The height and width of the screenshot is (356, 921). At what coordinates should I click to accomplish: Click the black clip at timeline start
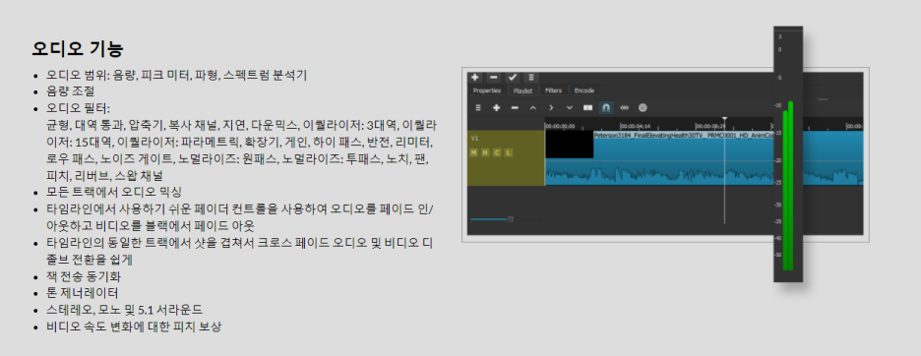[x=569, y=145]
